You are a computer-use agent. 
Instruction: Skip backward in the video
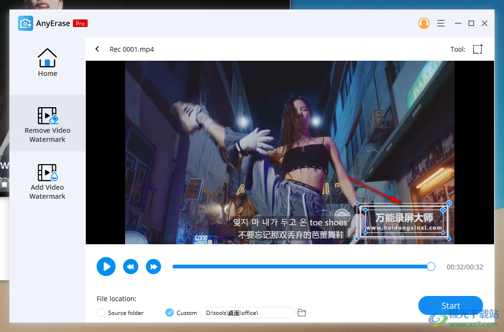pos(131,267)
